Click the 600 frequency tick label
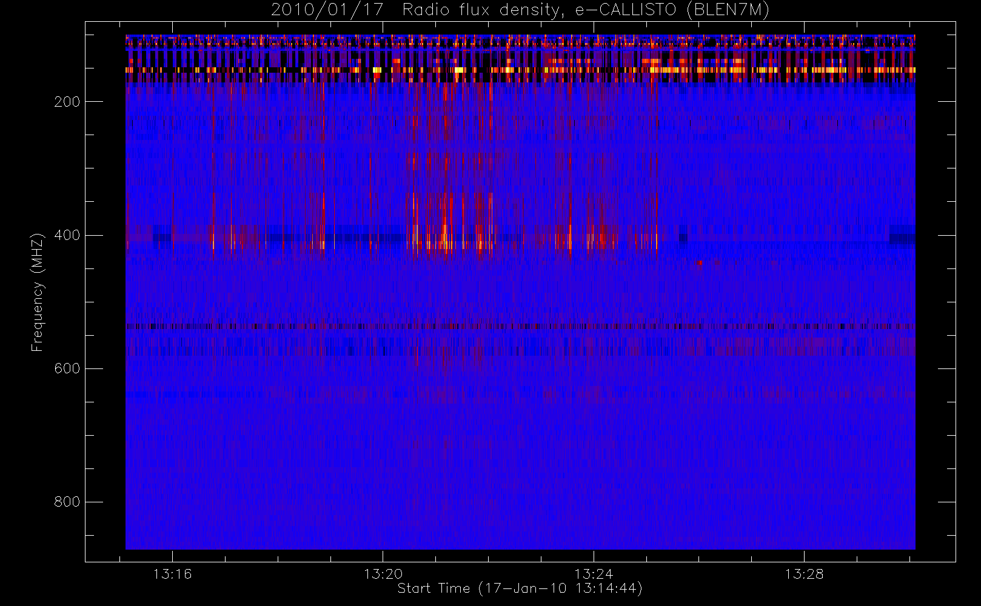The image size is (981, 606). click(x=67, y=368)
